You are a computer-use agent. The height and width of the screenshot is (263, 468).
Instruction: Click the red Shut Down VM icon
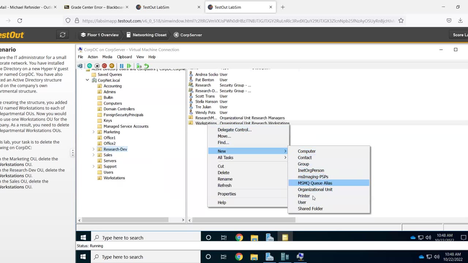[104, 66]
